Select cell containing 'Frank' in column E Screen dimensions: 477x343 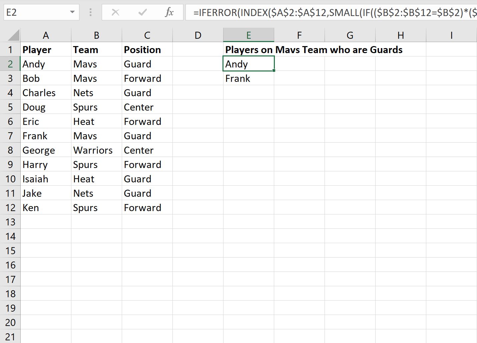tap(249, 78)
